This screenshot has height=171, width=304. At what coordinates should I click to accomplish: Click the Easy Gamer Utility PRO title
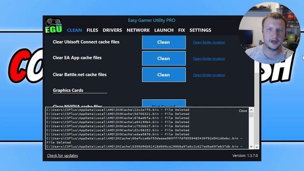click(x=152, y=20)
